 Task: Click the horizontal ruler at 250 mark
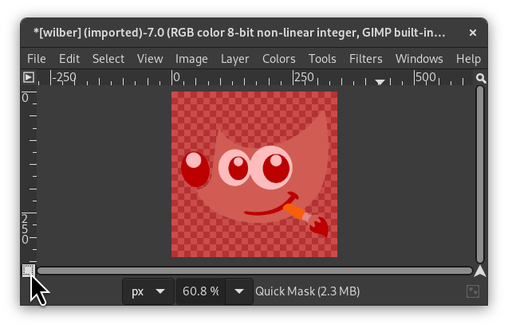click(295, 77)
